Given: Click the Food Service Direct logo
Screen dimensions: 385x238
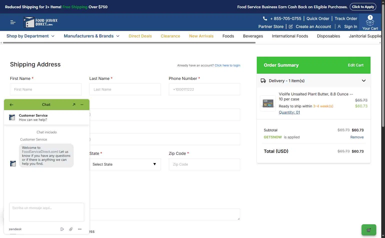Looking at the screenshot, I should click(x=41, y=22).
